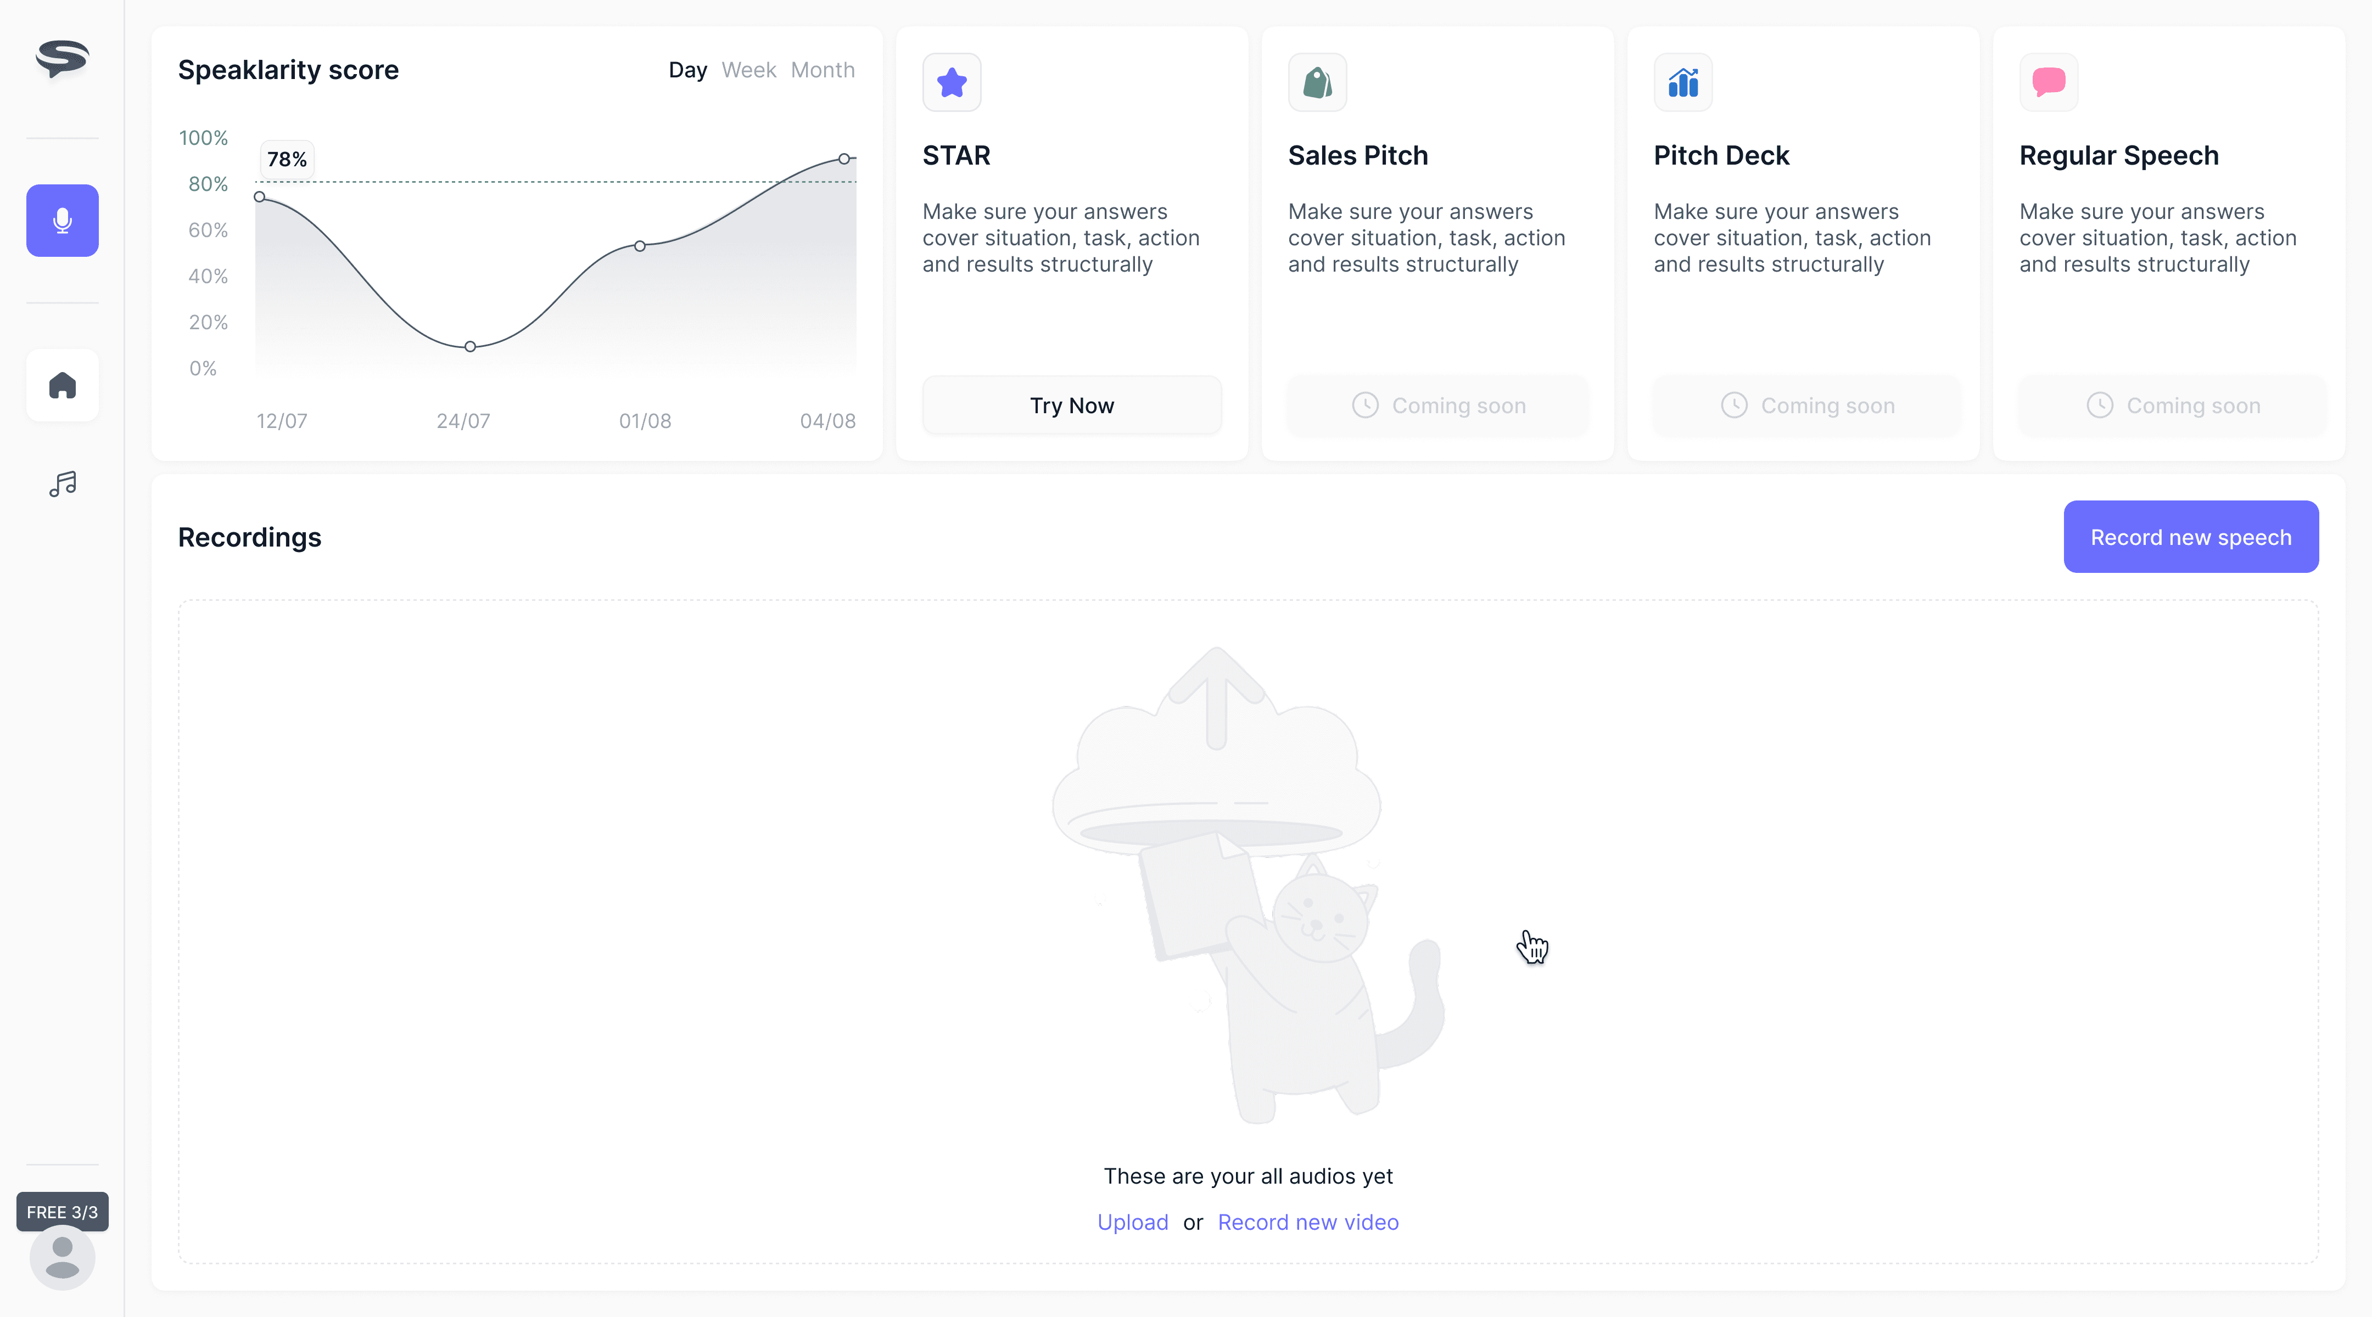Open the home sidebar icon

click(61, 385)
